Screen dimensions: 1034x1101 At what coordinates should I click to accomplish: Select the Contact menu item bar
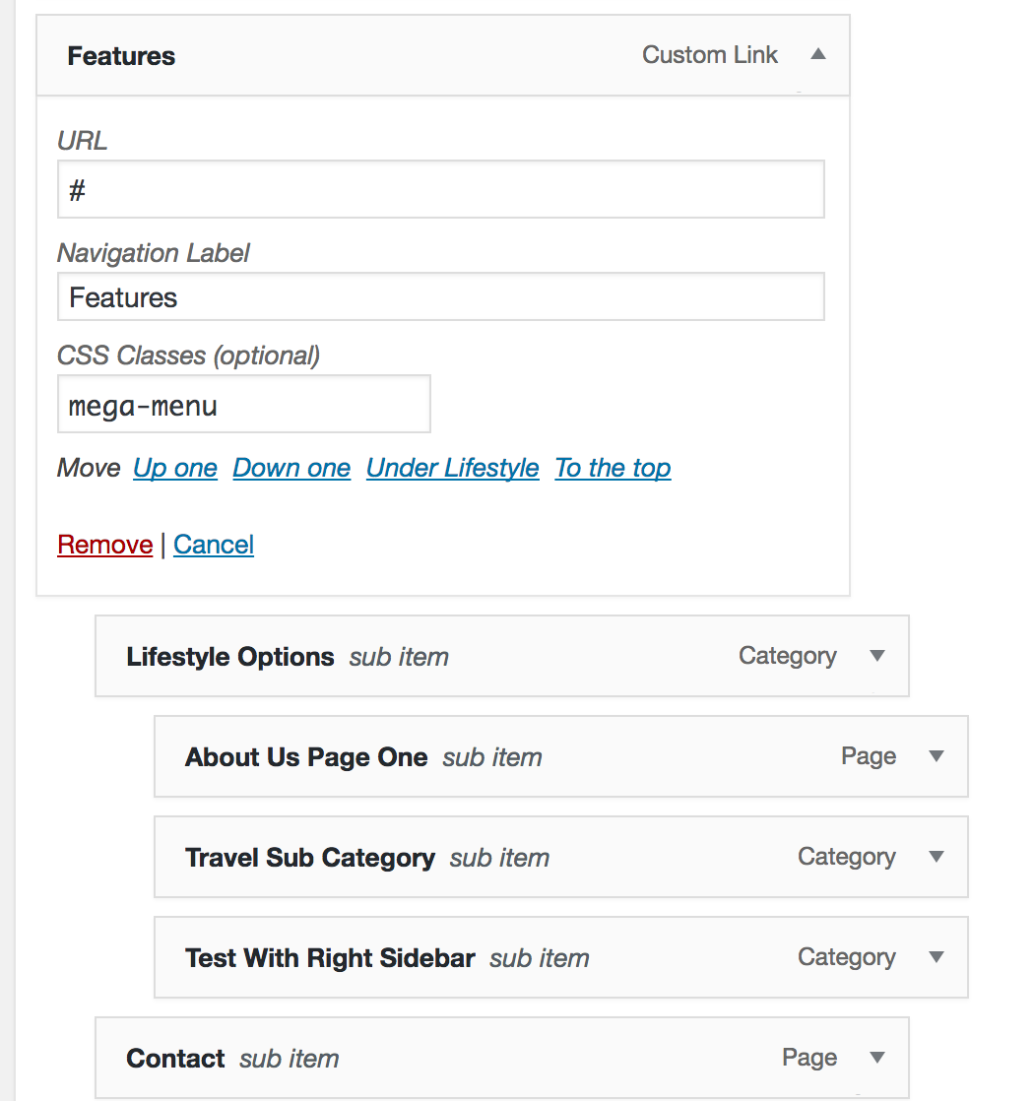coord(175,1059)
